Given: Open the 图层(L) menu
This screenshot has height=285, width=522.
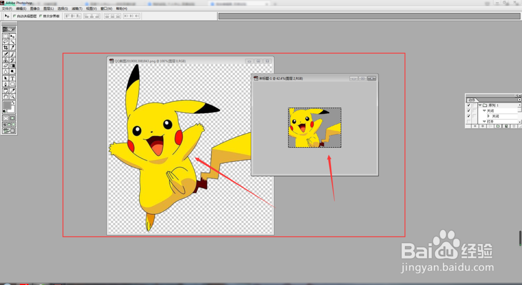Looking at the screenshot, I should click(49, 9).
